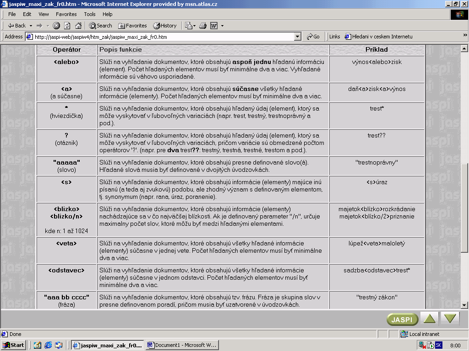Click the network tray icon with red X

422,346
